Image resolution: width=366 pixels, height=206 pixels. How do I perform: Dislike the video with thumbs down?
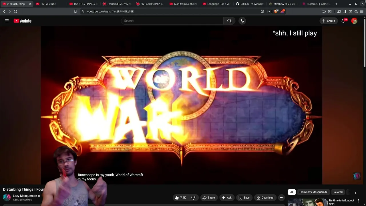click(x=193, y=197)
